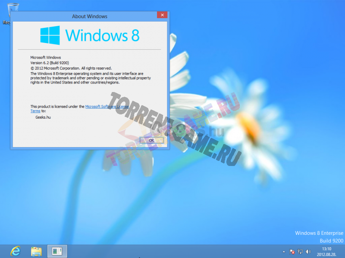
Task: Open the network status tray icon
Action: pos(300,252)
